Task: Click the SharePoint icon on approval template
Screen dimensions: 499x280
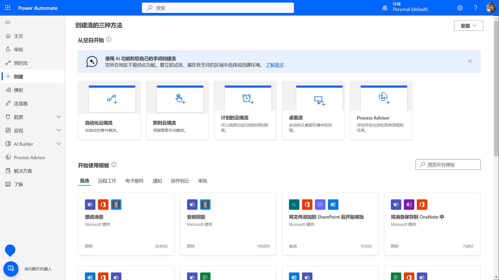Action: click(294, 205)
